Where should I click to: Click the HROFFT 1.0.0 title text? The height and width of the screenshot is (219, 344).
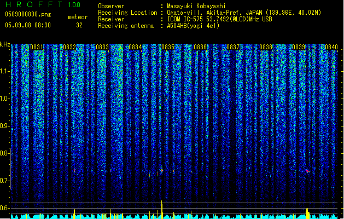pyautogui.click(x=43, y=4)
